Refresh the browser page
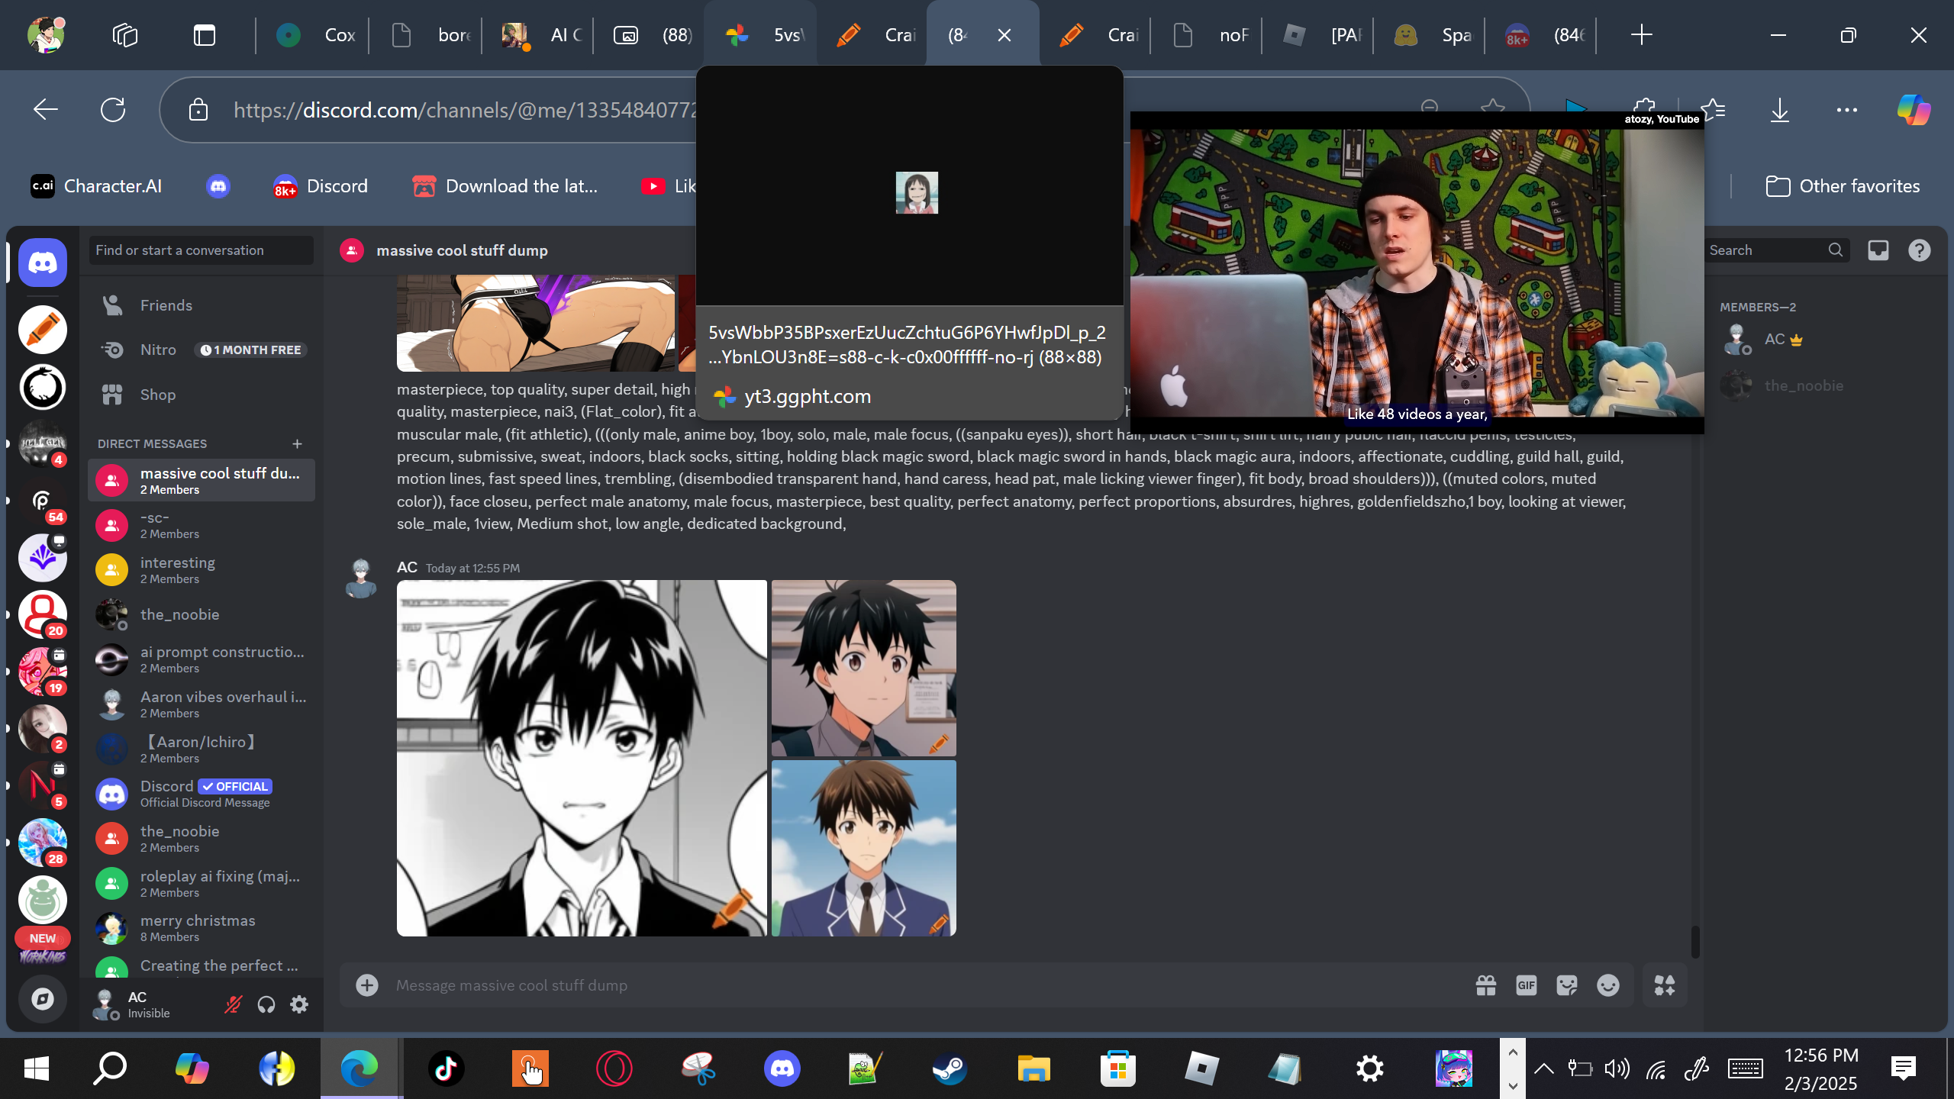1954x1099 pixels. [x=113, y=110]
